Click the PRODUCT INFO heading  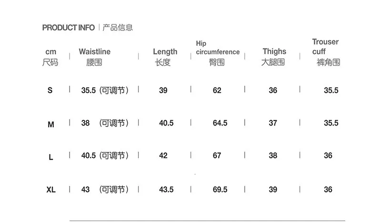coord(69,28)
